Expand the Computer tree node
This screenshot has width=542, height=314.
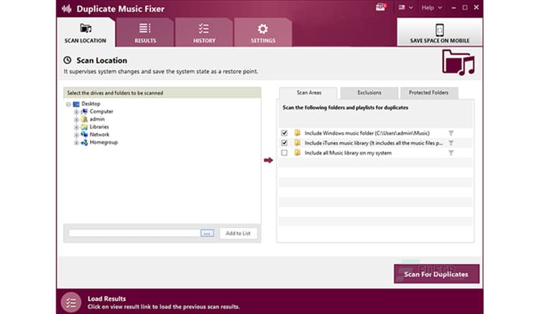coord(77,112)
